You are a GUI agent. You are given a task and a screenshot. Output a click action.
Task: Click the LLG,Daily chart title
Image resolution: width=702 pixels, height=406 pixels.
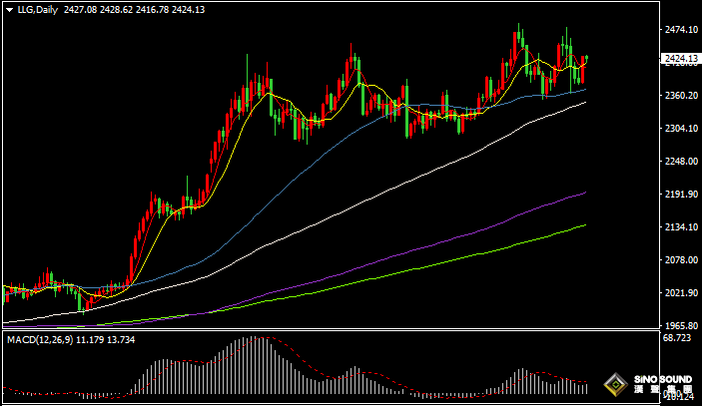(36, 9)
